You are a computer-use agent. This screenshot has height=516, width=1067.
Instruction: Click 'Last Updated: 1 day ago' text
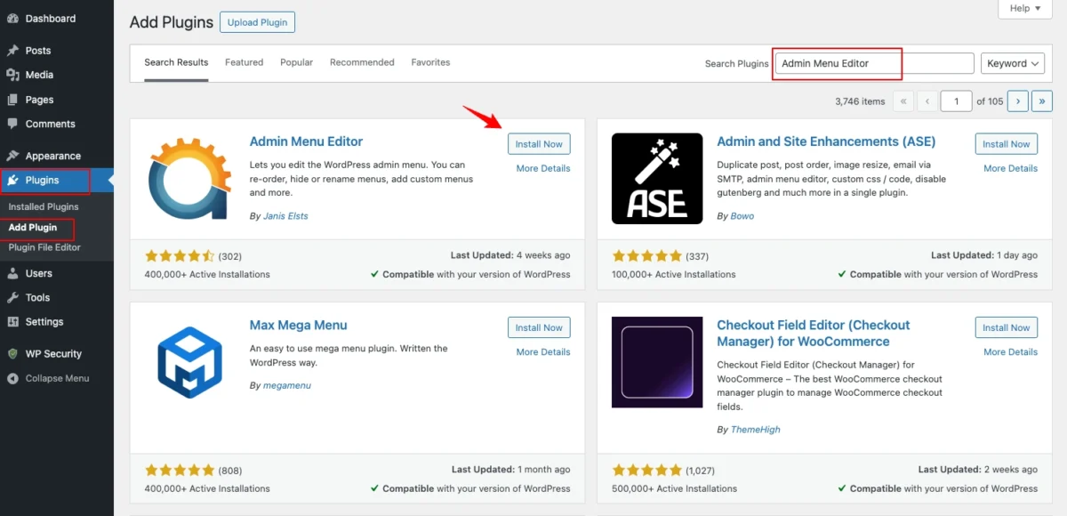point(984,255)
